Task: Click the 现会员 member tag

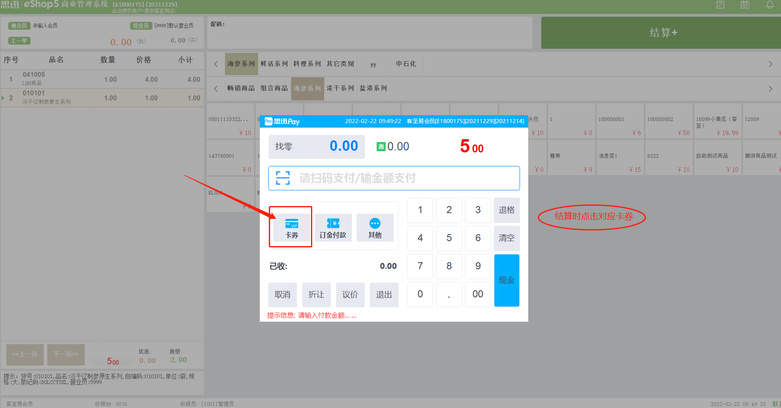Action: tap(19, 26)
